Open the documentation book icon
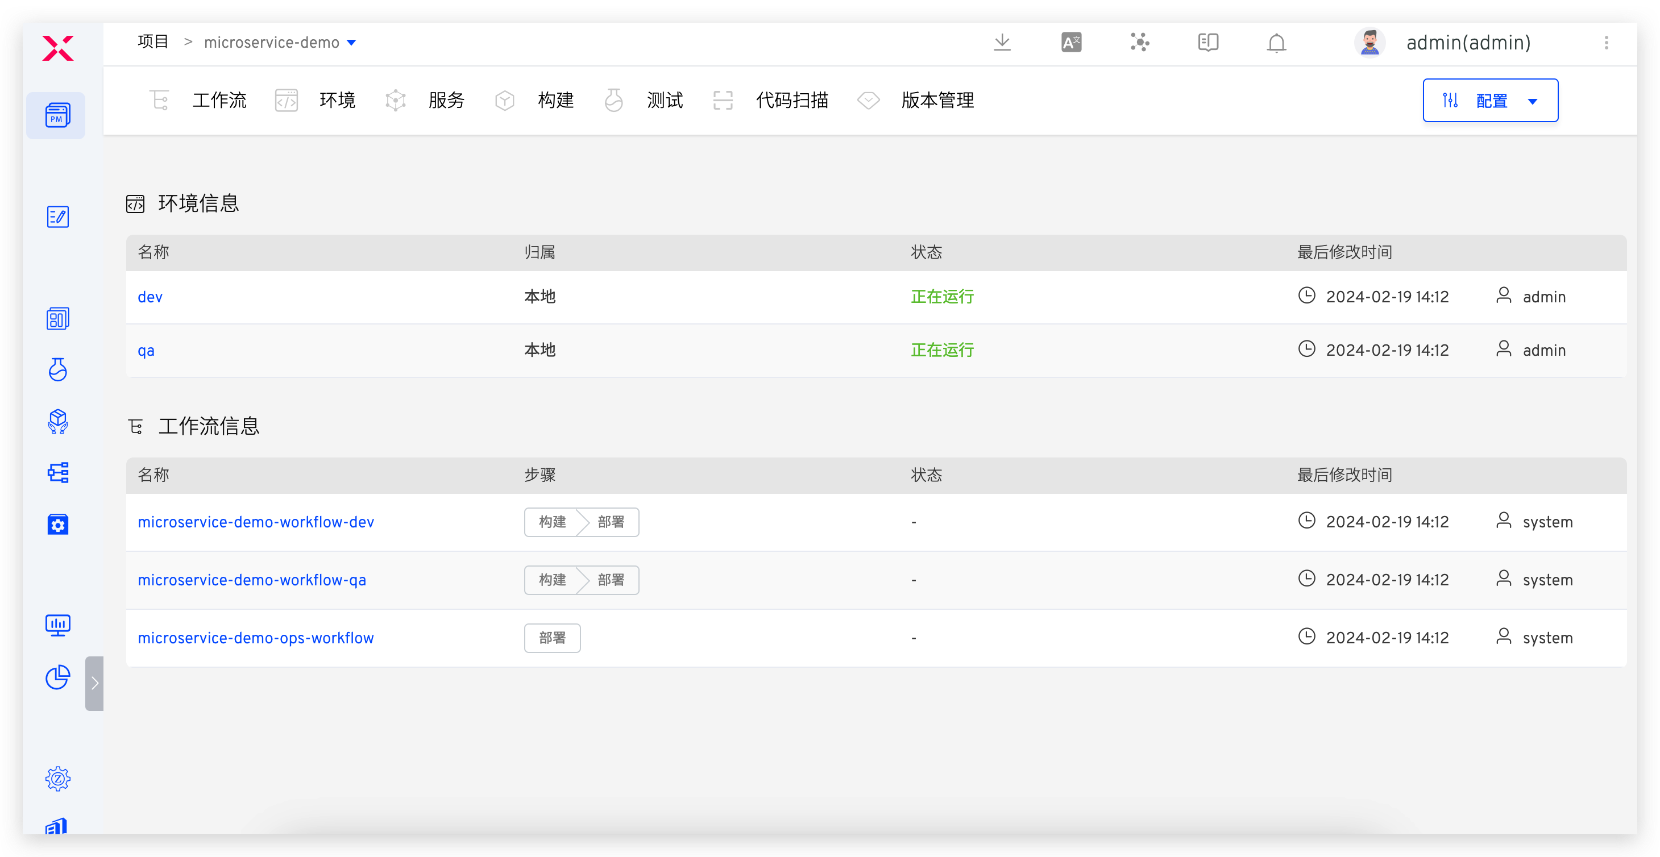The width and height of the screenshot is (1660, 857). pyautogui.click(x=1207, y=43)
